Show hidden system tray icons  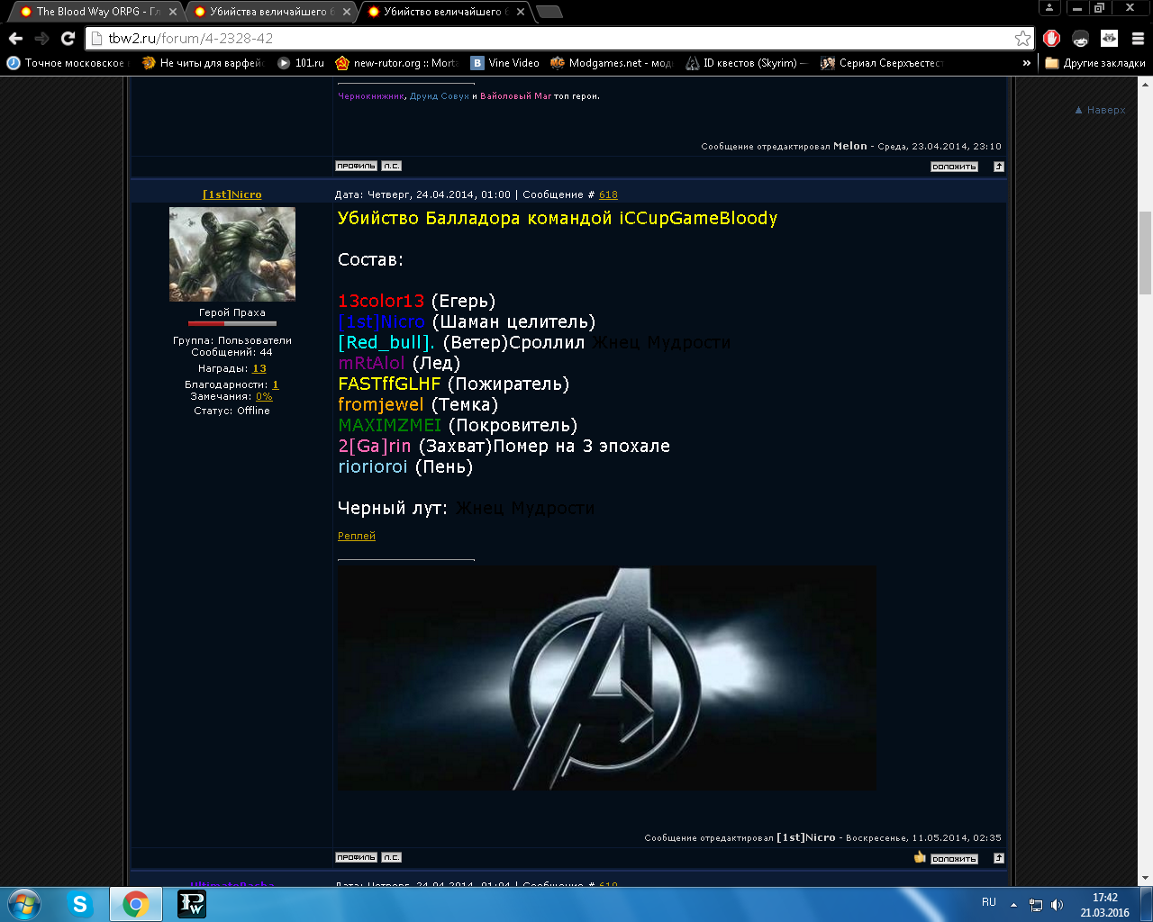coord(1013,904)
